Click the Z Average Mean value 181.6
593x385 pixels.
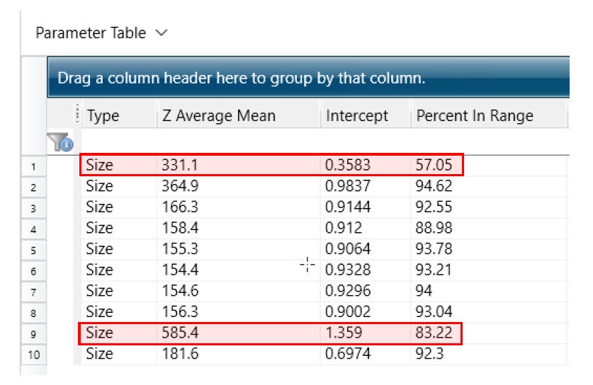(x=179, y=354)
